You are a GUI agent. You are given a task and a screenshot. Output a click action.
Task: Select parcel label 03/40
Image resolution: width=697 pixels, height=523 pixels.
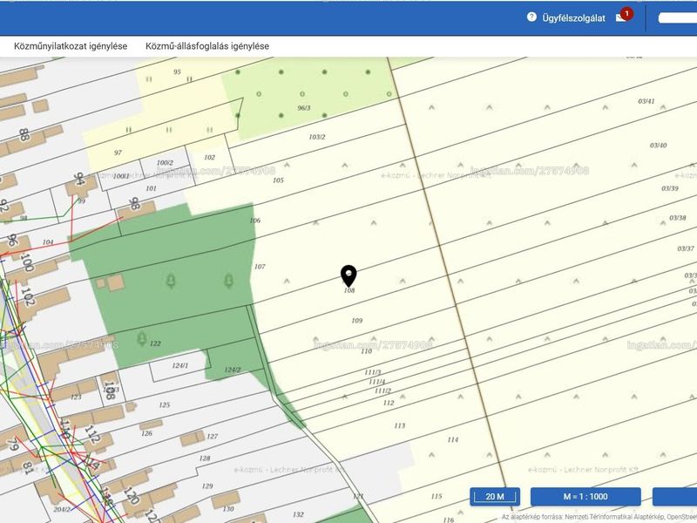tap(659, 146)
